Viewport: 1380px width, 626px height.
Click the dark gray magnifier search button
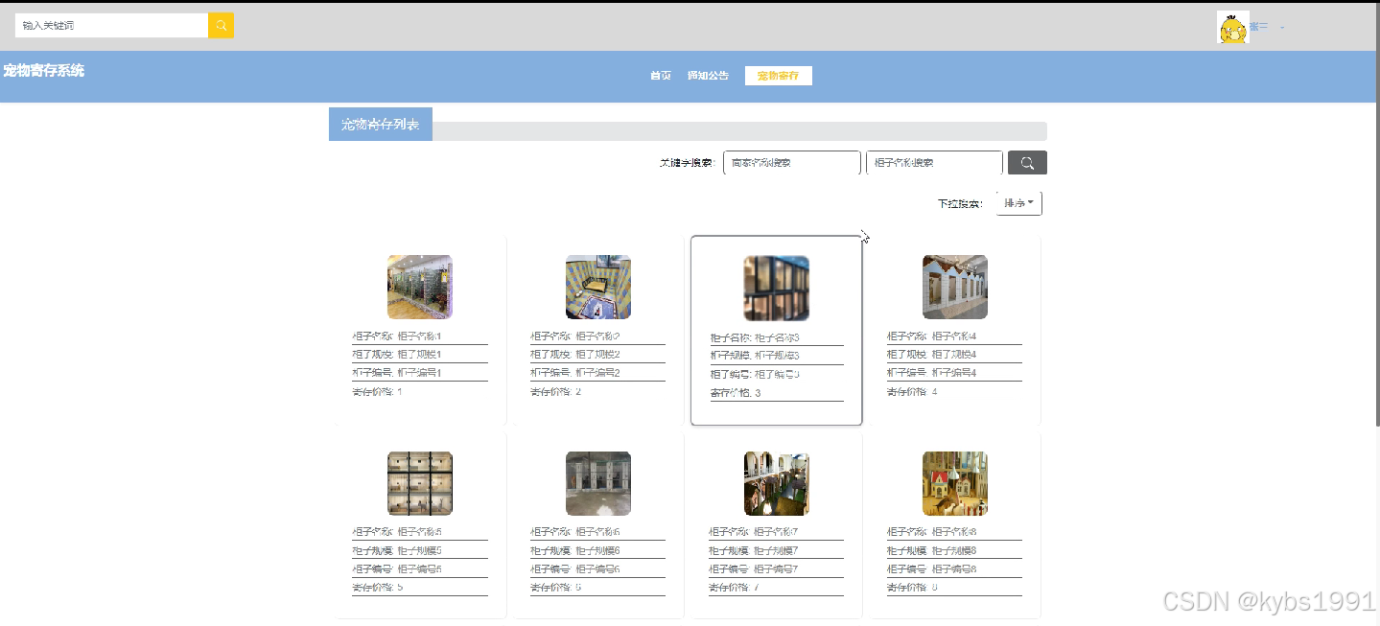[1027, 163]
